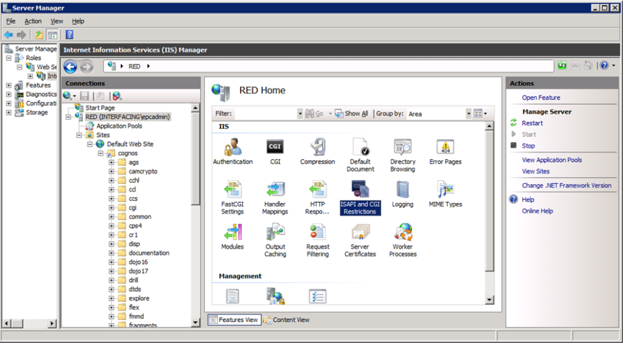The image size is (623, 343).
Task: Open the File menu
Action: pyautogui.click(x=11, y=21)
